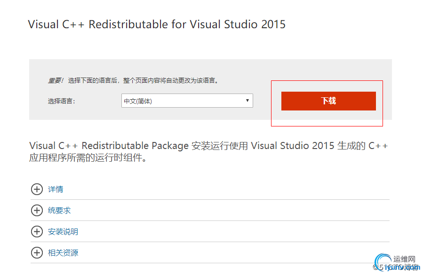Expand the 相关资源 section plus icon
Viewport: 423px width, 275px height.
[x=37, y=252]
